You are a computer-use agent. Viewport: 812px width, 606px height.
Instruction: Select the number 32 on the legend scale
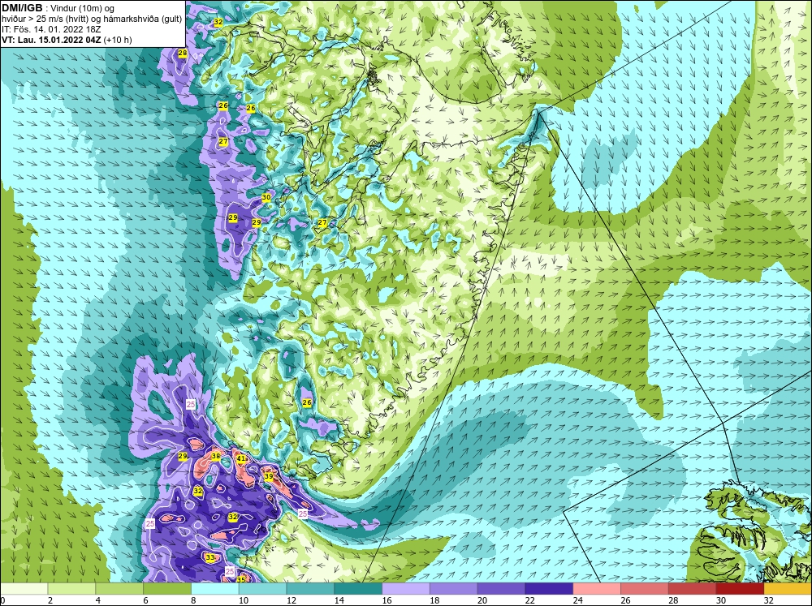point(768,600)
